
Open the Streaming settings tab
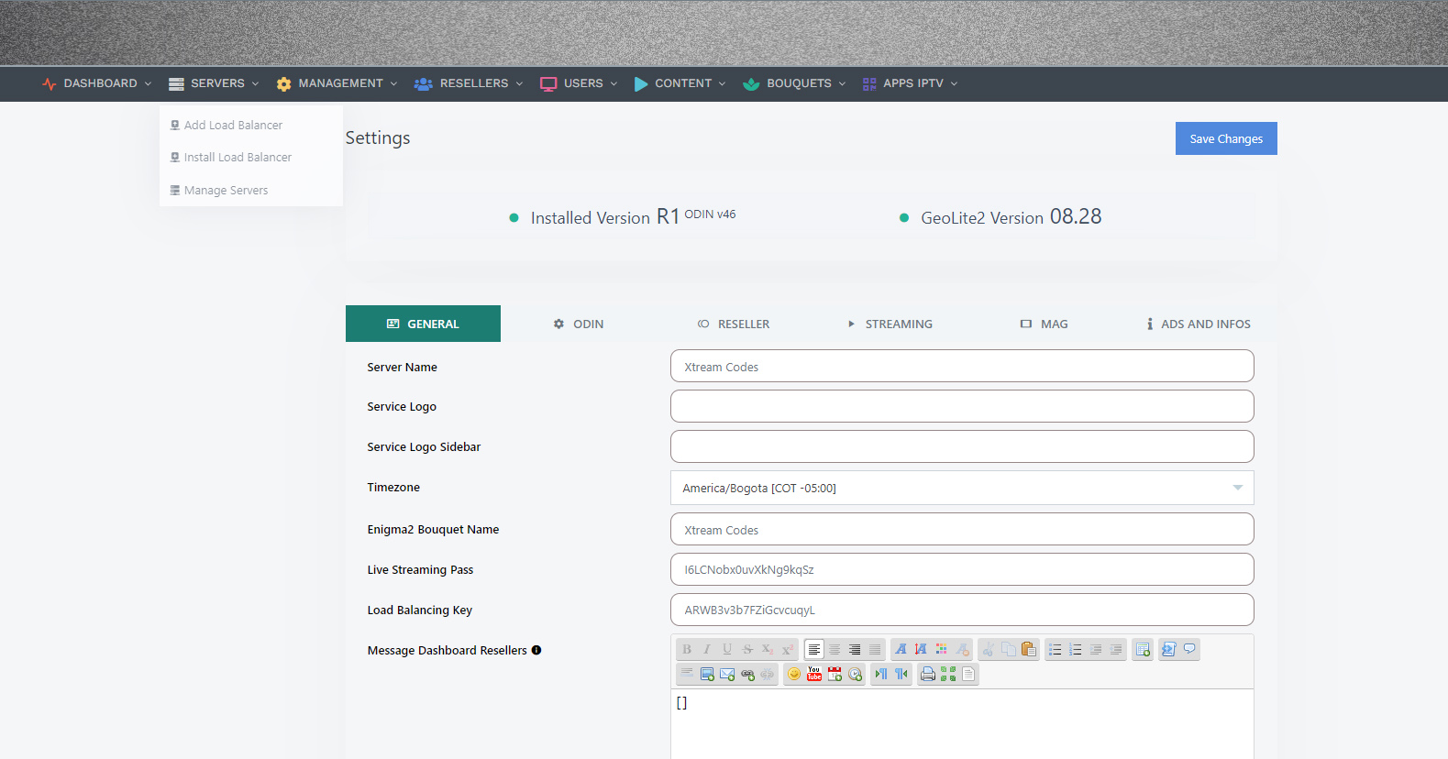pyautogui.click(x=890, y=324)
